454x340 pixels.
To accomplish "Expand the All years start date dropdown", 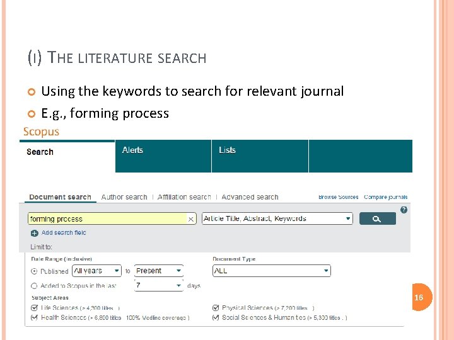I will pos(96,271).
